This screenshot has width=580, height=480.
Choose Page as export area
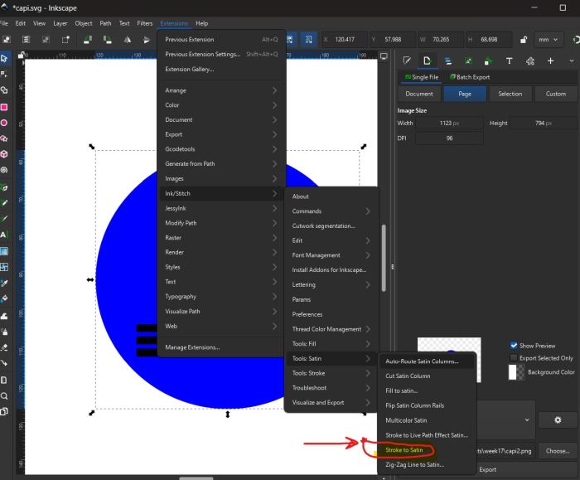pos(465,94)
